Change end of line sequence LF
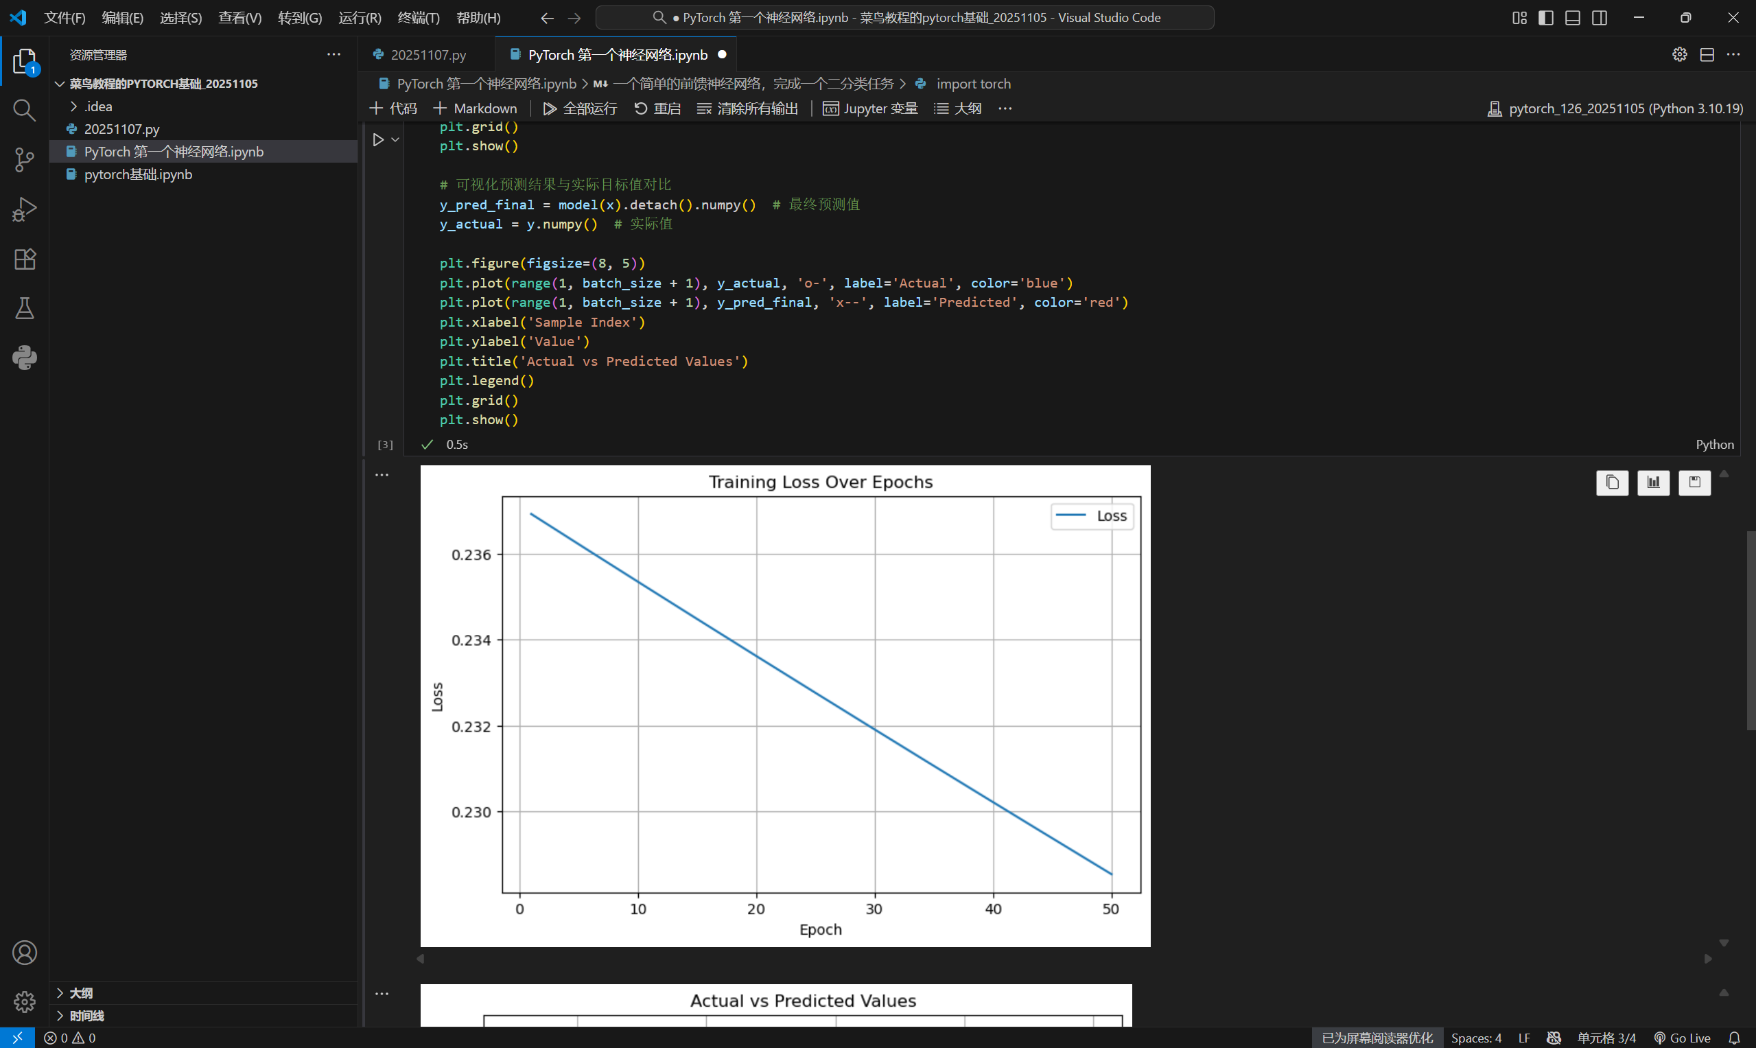The width and height of the screenshot is (1756, 1048). [1523, 1038]
